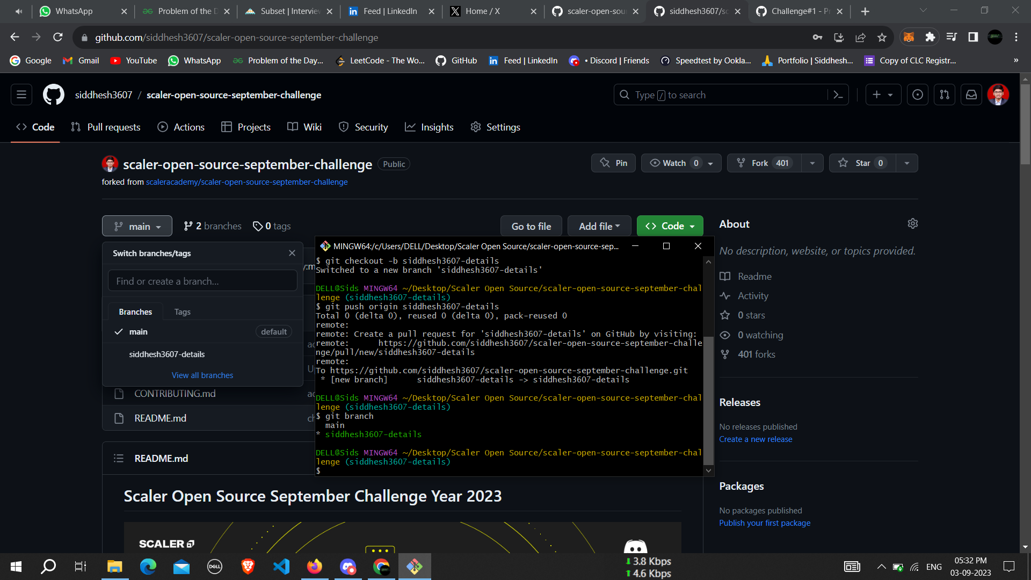Open the command palette terminal icon in search bar
The image size is (1031, 580).
pyautogui.click(x=839, y=95)
